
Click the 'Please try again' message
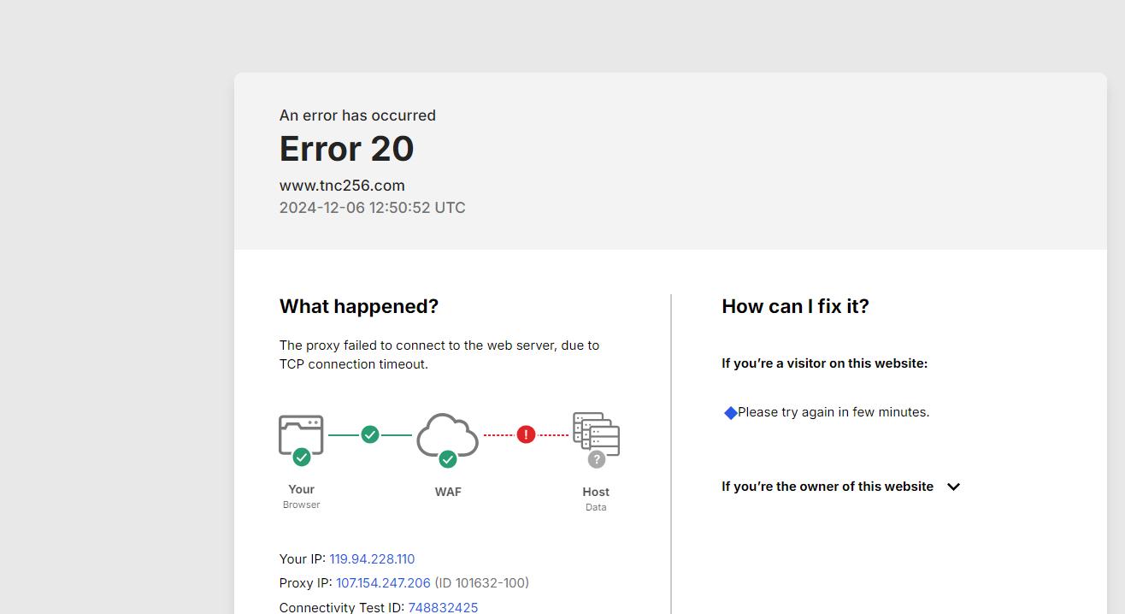pos(833,412)
